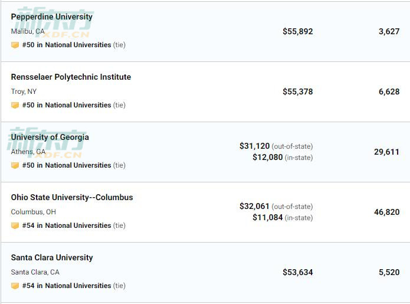Open the Rensselaer Polytechnic Institute link
The width and height of the screenshot is (410, 304).
71,77
